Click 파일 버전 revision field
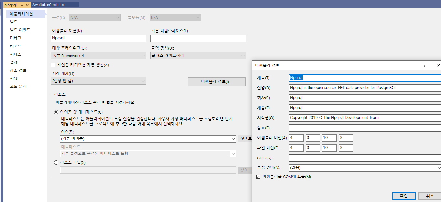Image resolution: width=441 pixels, height=202 pixels. (x=346, y=148)
